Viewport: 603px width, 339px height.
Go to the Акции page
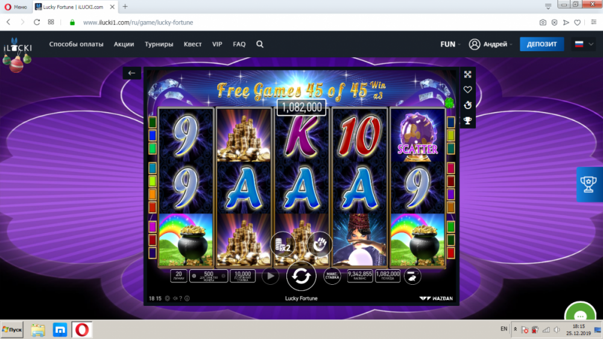124,44
